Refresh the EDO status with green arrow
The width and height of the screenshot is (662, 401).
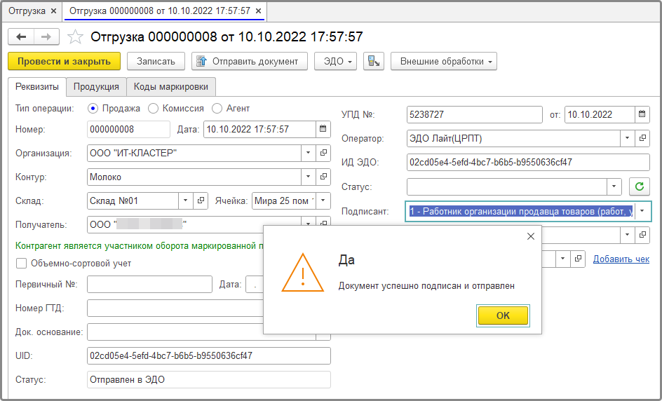pyautogui.click(x=639, y=186)
